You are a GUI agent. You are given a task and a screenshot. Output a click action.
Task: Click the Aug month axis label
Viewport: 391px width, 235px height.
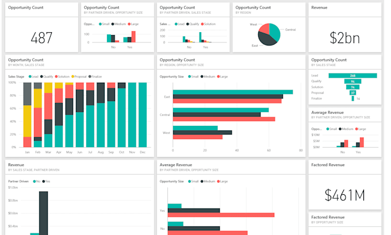(101, 152)
